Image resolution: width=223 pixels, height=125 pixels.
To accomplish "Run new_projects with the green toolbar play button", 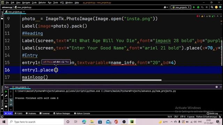I will 194,7.
